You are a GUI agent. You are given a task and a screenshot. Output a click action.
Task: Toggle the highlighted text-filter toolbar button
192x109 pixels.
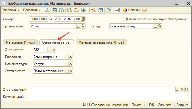109,10
